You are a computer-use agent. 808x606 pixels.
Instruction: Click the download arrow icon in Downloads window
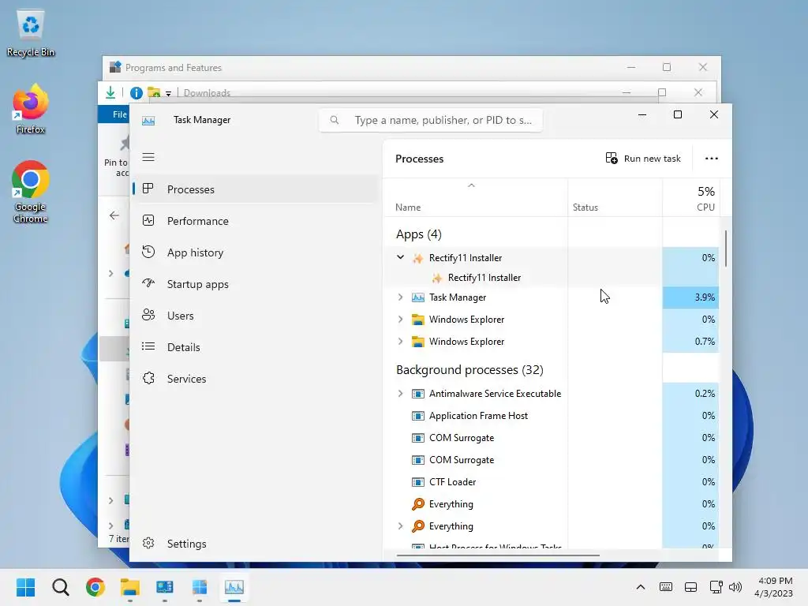point(110,92)
